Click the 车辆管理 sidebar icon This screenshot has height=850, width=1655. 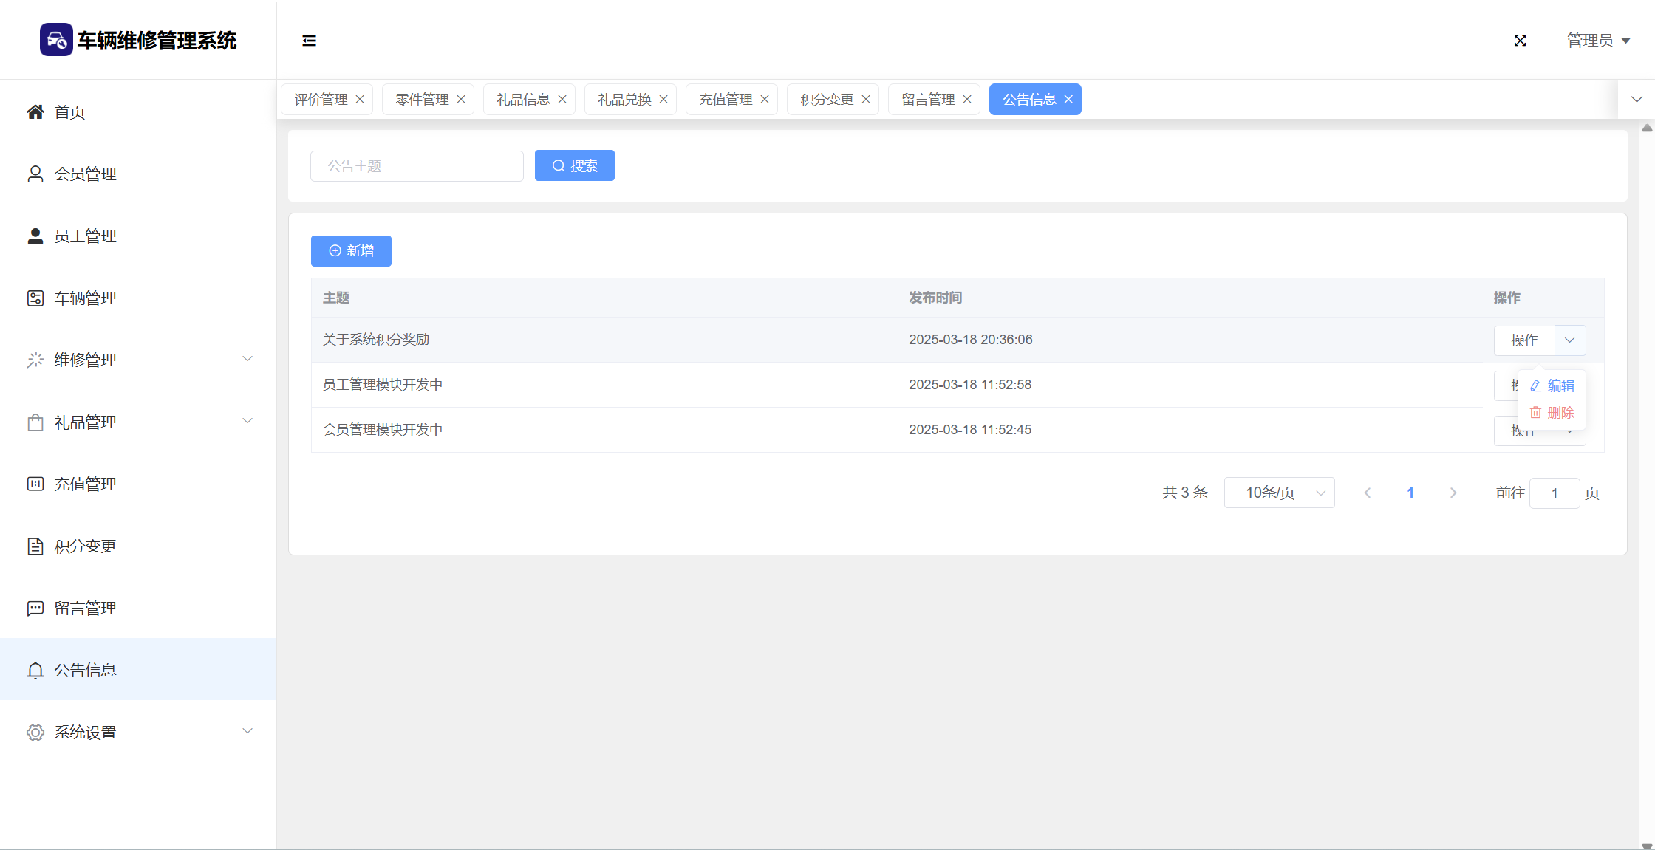(35, 298)
